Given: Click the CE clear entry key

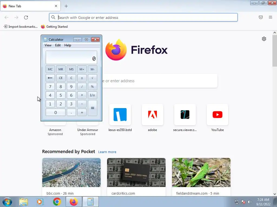Looking at the screenshot, I should pos(61,78).
